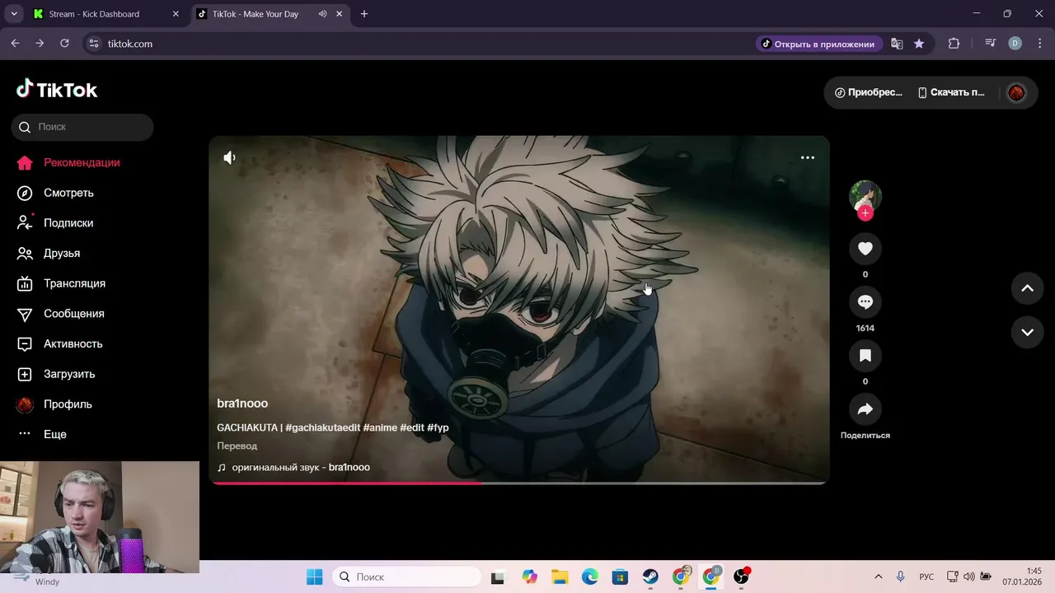
Task: Open the tab search dropdown arrow
Action: (14, 14)
